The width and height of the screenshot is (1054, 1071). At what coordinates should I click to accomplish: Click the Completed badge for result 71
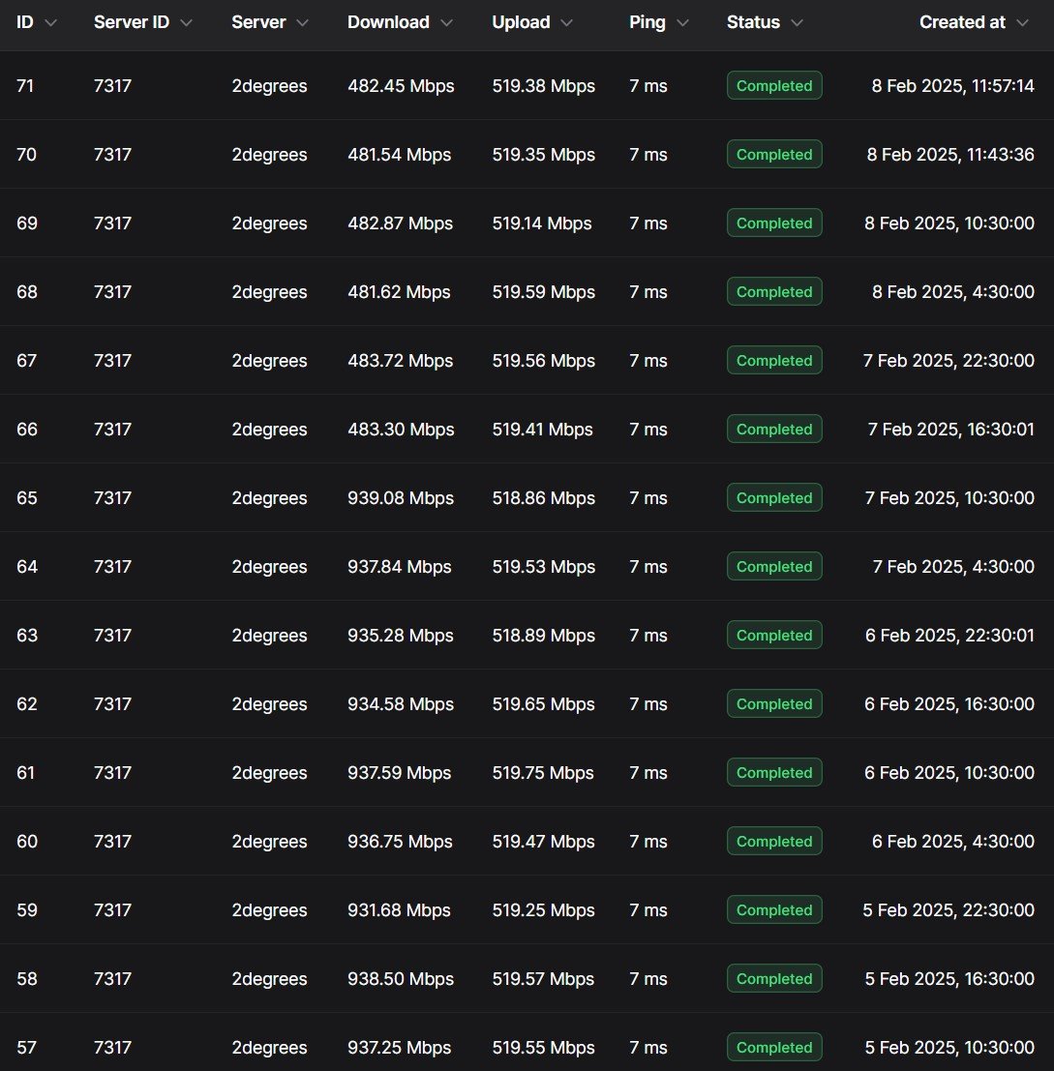click(x=774, y=86)
